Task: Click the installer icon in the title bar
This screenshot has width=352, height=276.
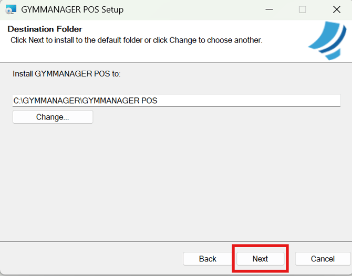Action: pos(11,9)
